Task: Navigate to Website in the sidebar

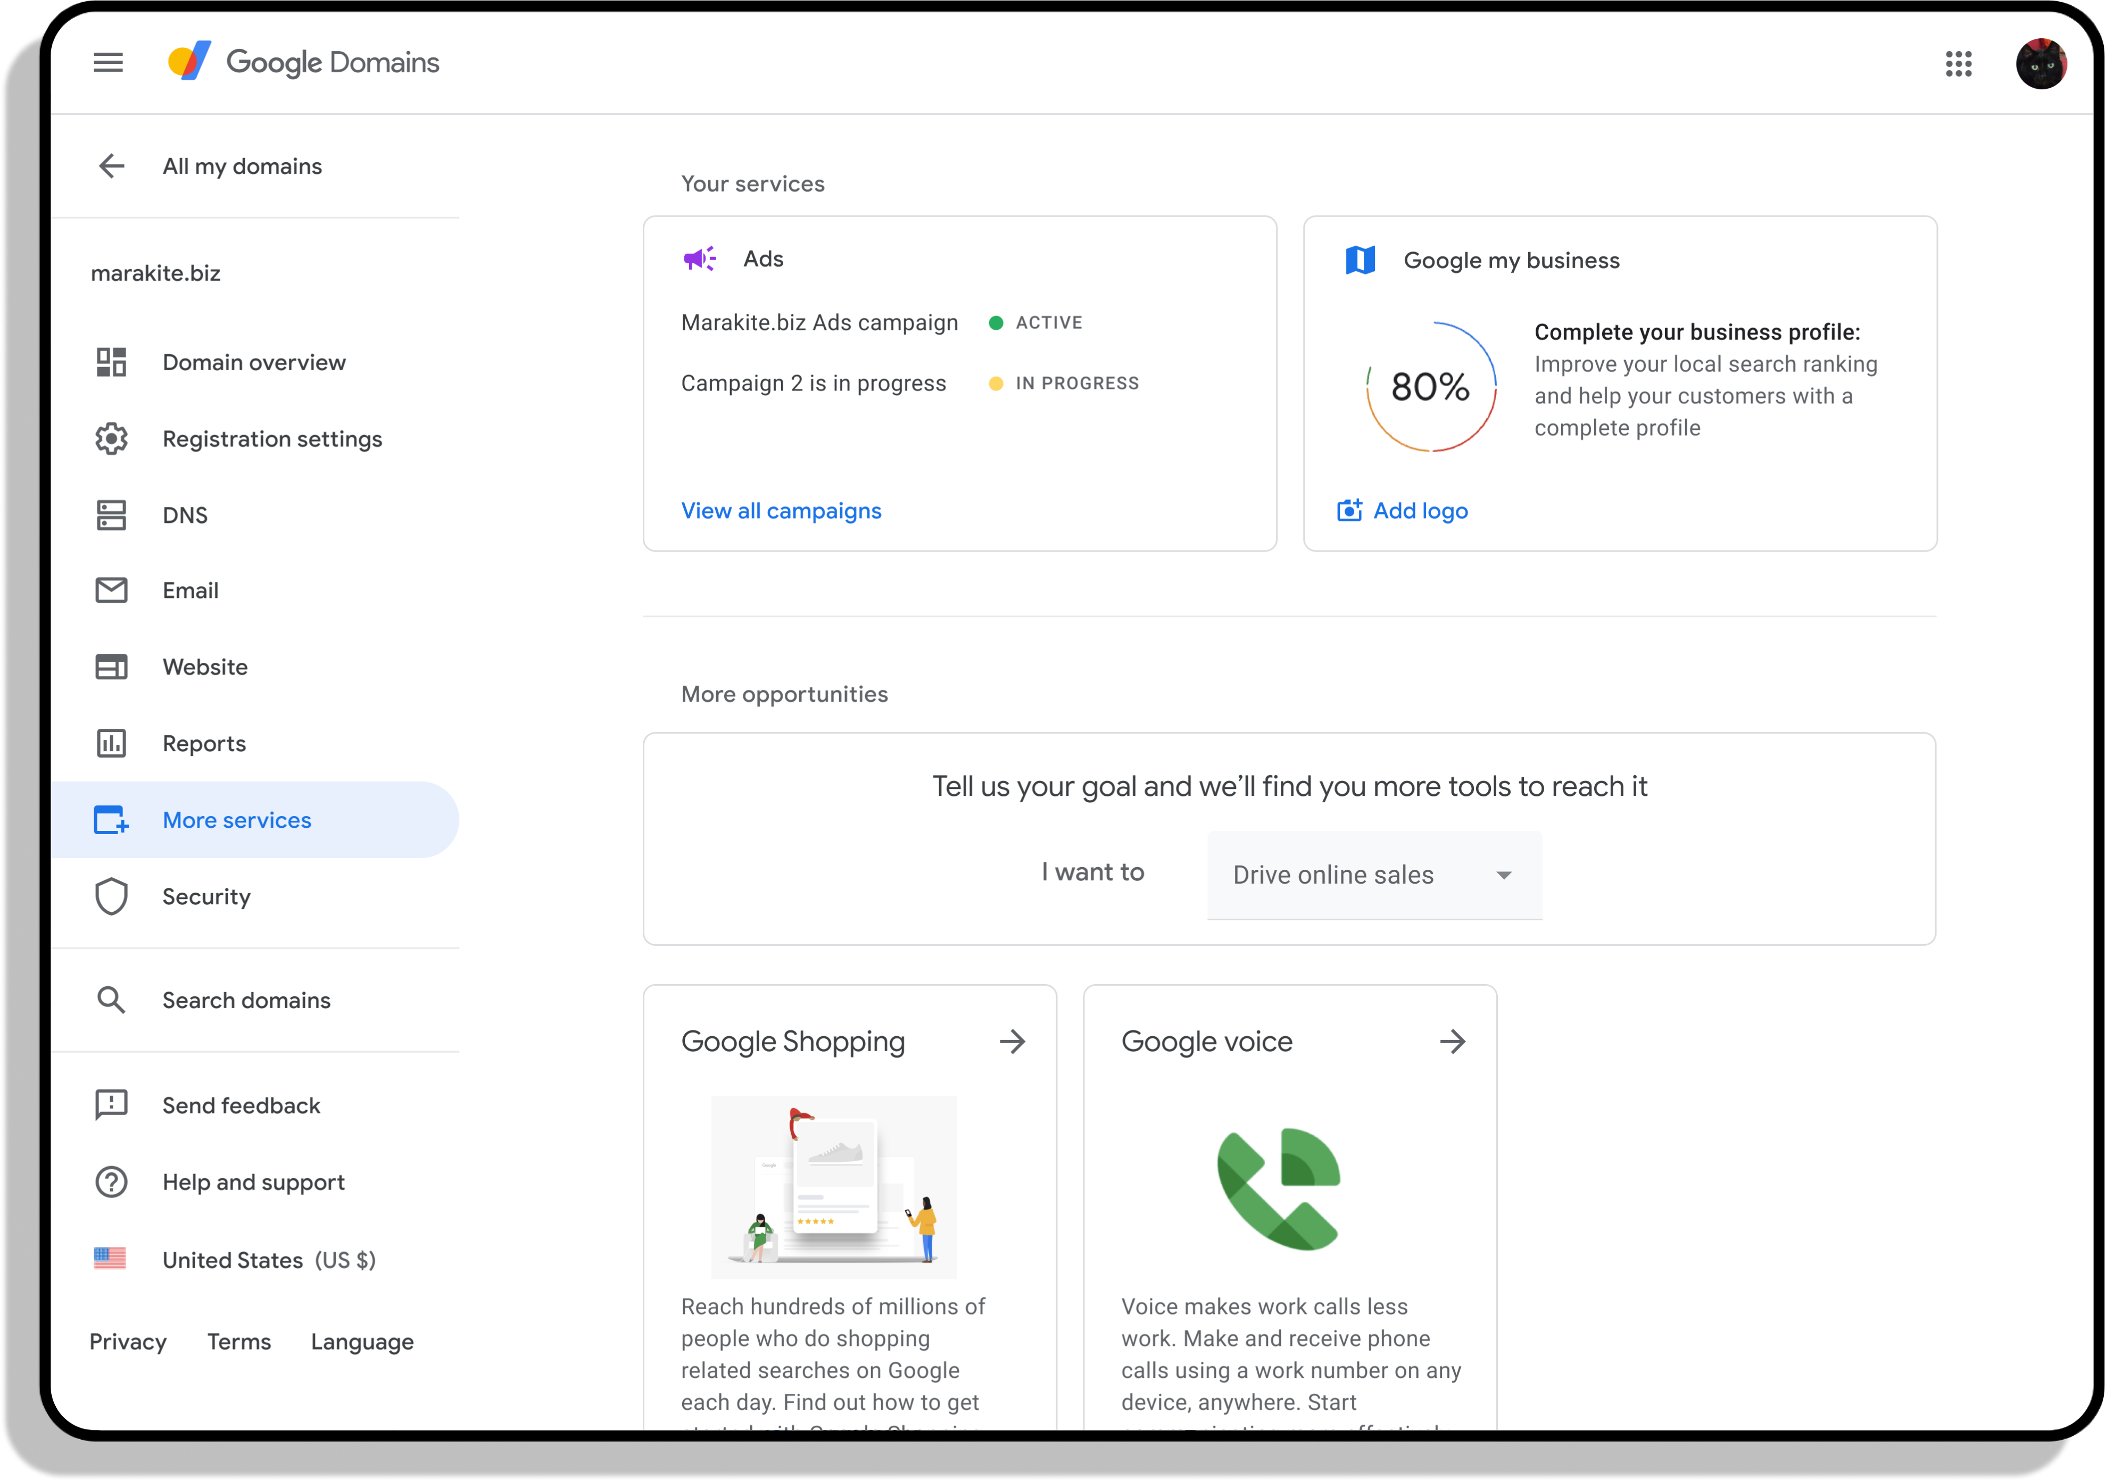Action: click(255, 667)
